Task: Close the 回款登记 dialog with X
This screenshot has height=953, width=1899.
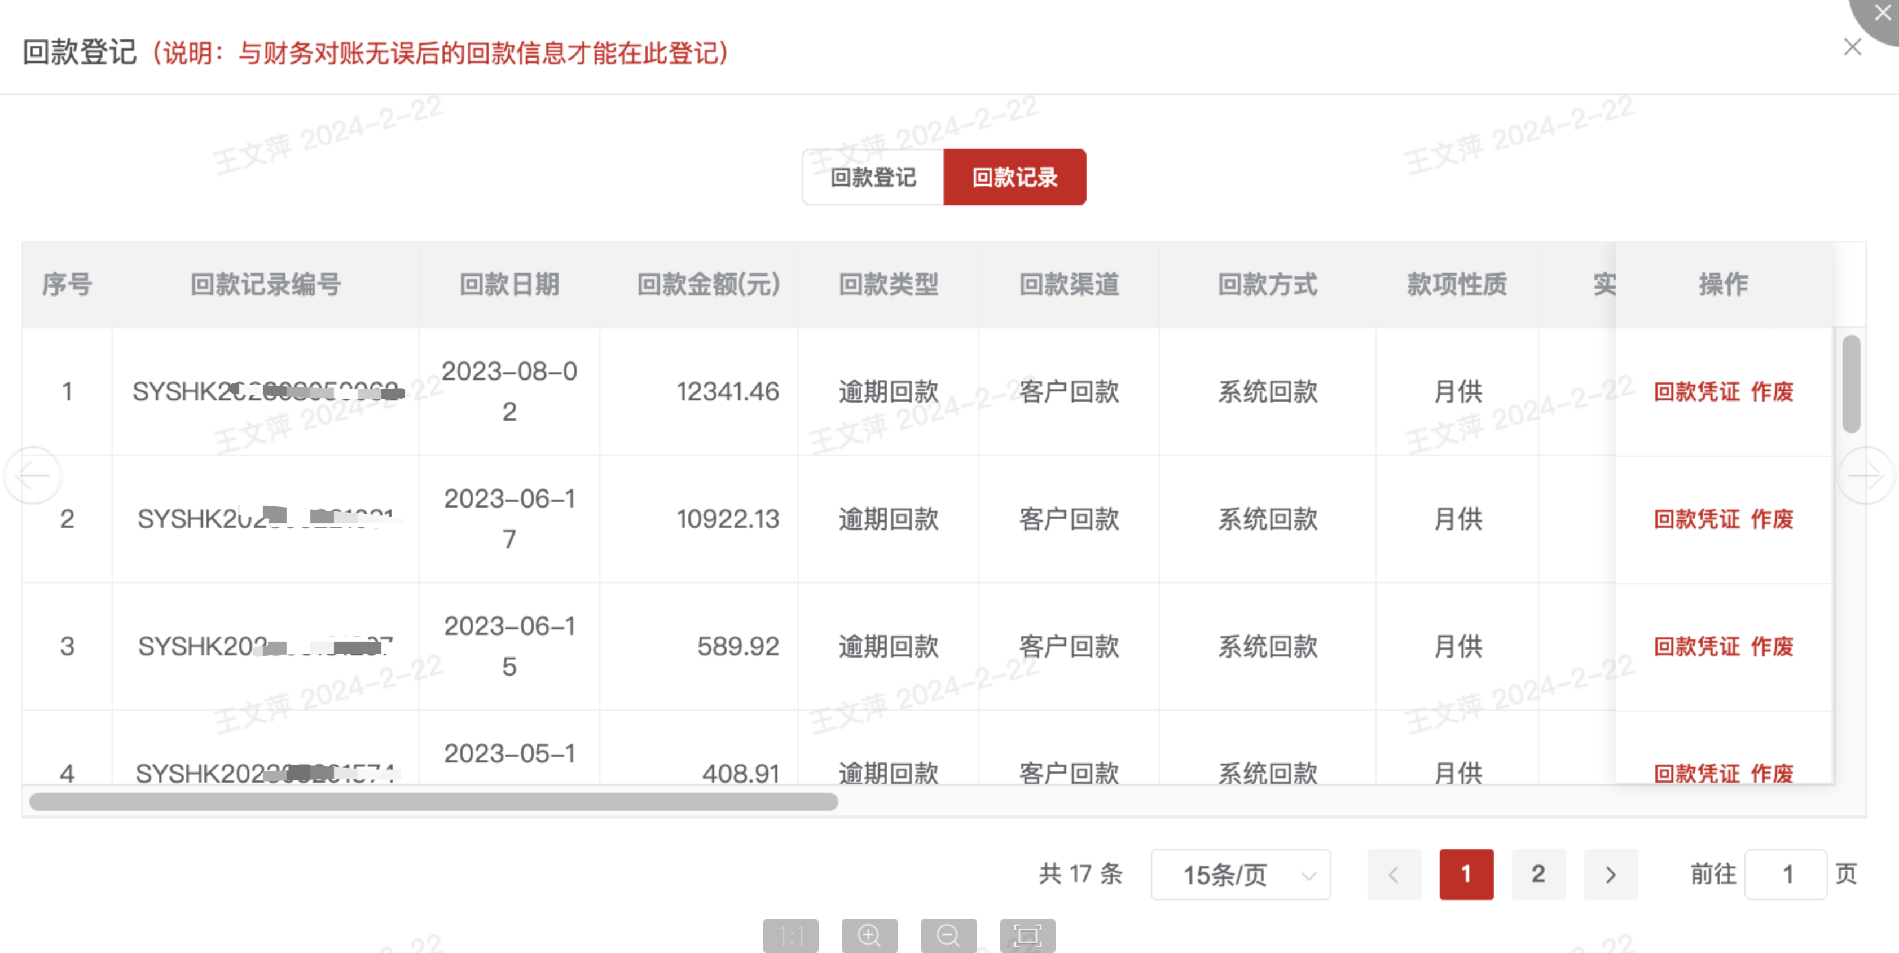Action: pyautogui.click(x=1852, y=47)
